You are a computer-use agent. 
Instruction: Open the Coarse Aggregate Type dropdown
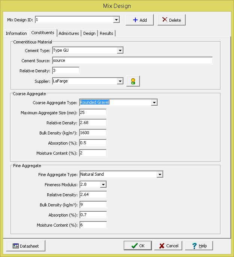(154, 103)
